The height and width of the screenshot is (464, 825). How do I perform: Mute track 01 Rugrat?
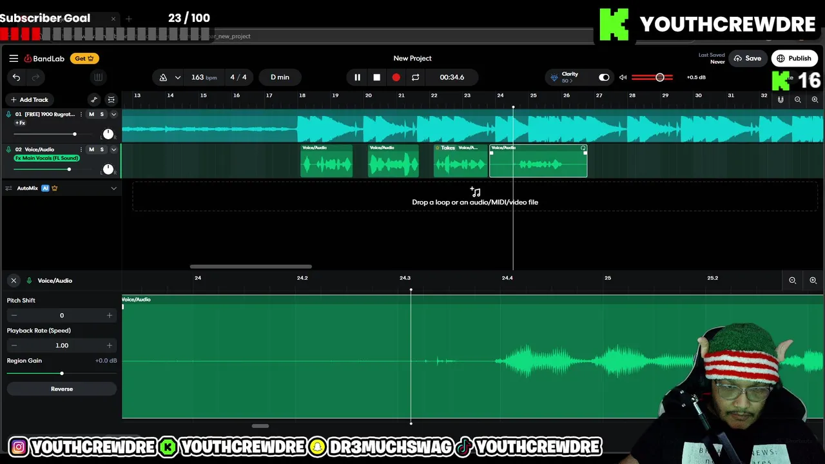point(92,114)
